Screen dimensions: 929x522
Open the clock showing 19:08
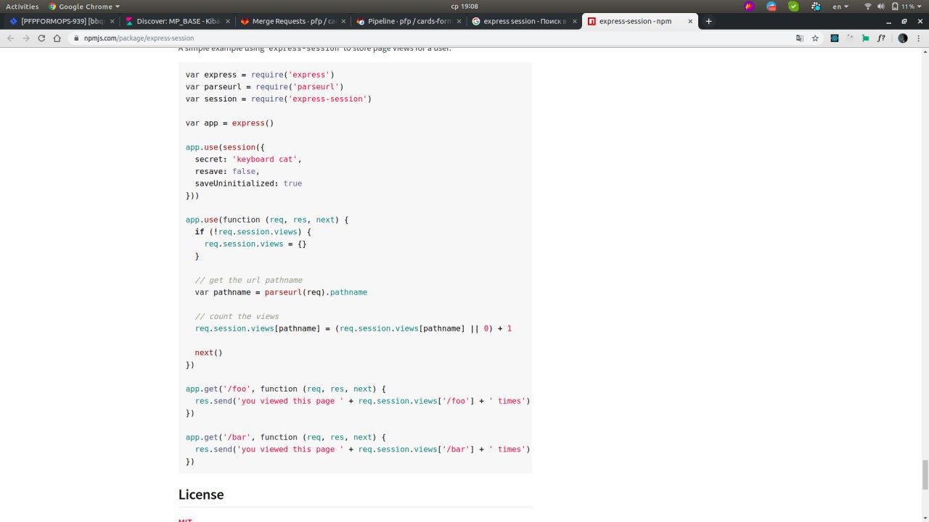464,7
